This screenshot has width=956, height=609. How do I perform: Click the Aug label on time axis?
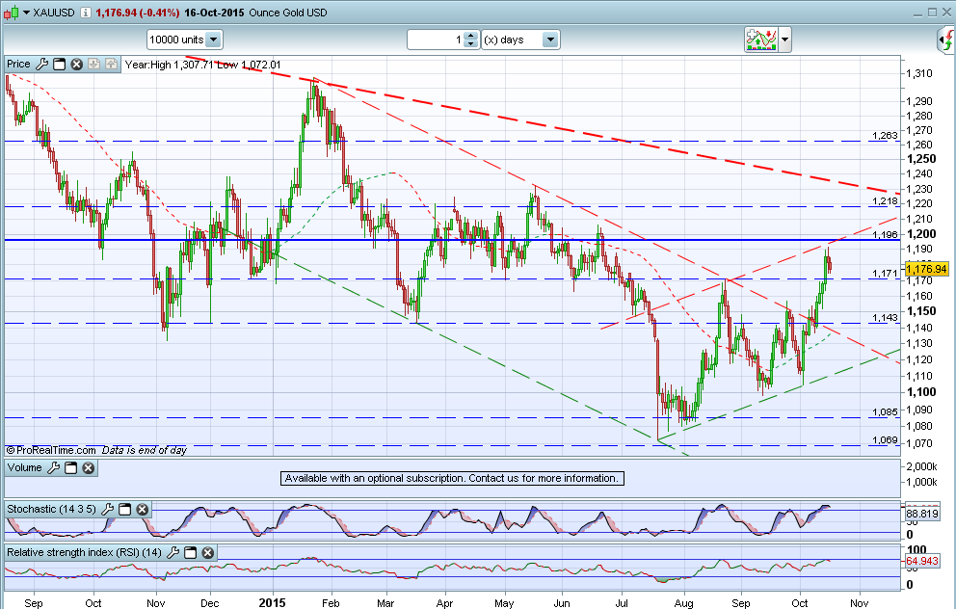pos(684,603)
